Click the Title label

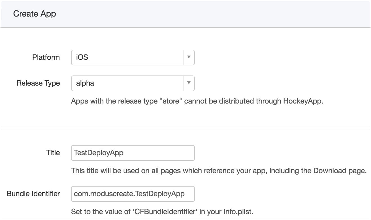pyautogui.click(x=53, y=153)
